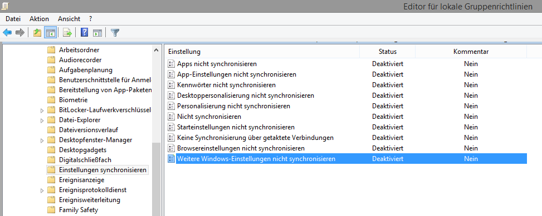Click Deaktiviert status of Browsereinstellungen row
The width and height of the screenshot is (542, 216).
point(388,148)
